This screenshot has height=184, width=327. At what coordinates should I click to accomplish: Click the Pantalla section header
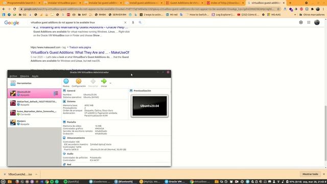coord(72,122)
